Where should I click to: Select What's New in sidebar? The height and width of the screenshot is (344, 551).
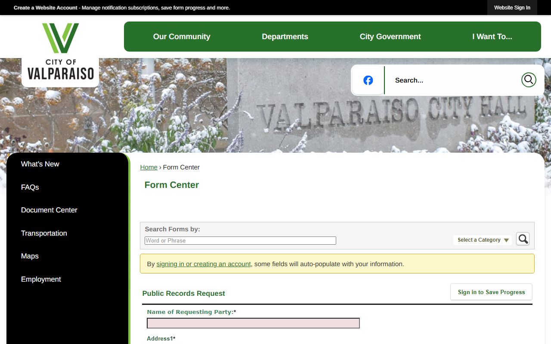[40, 164]
